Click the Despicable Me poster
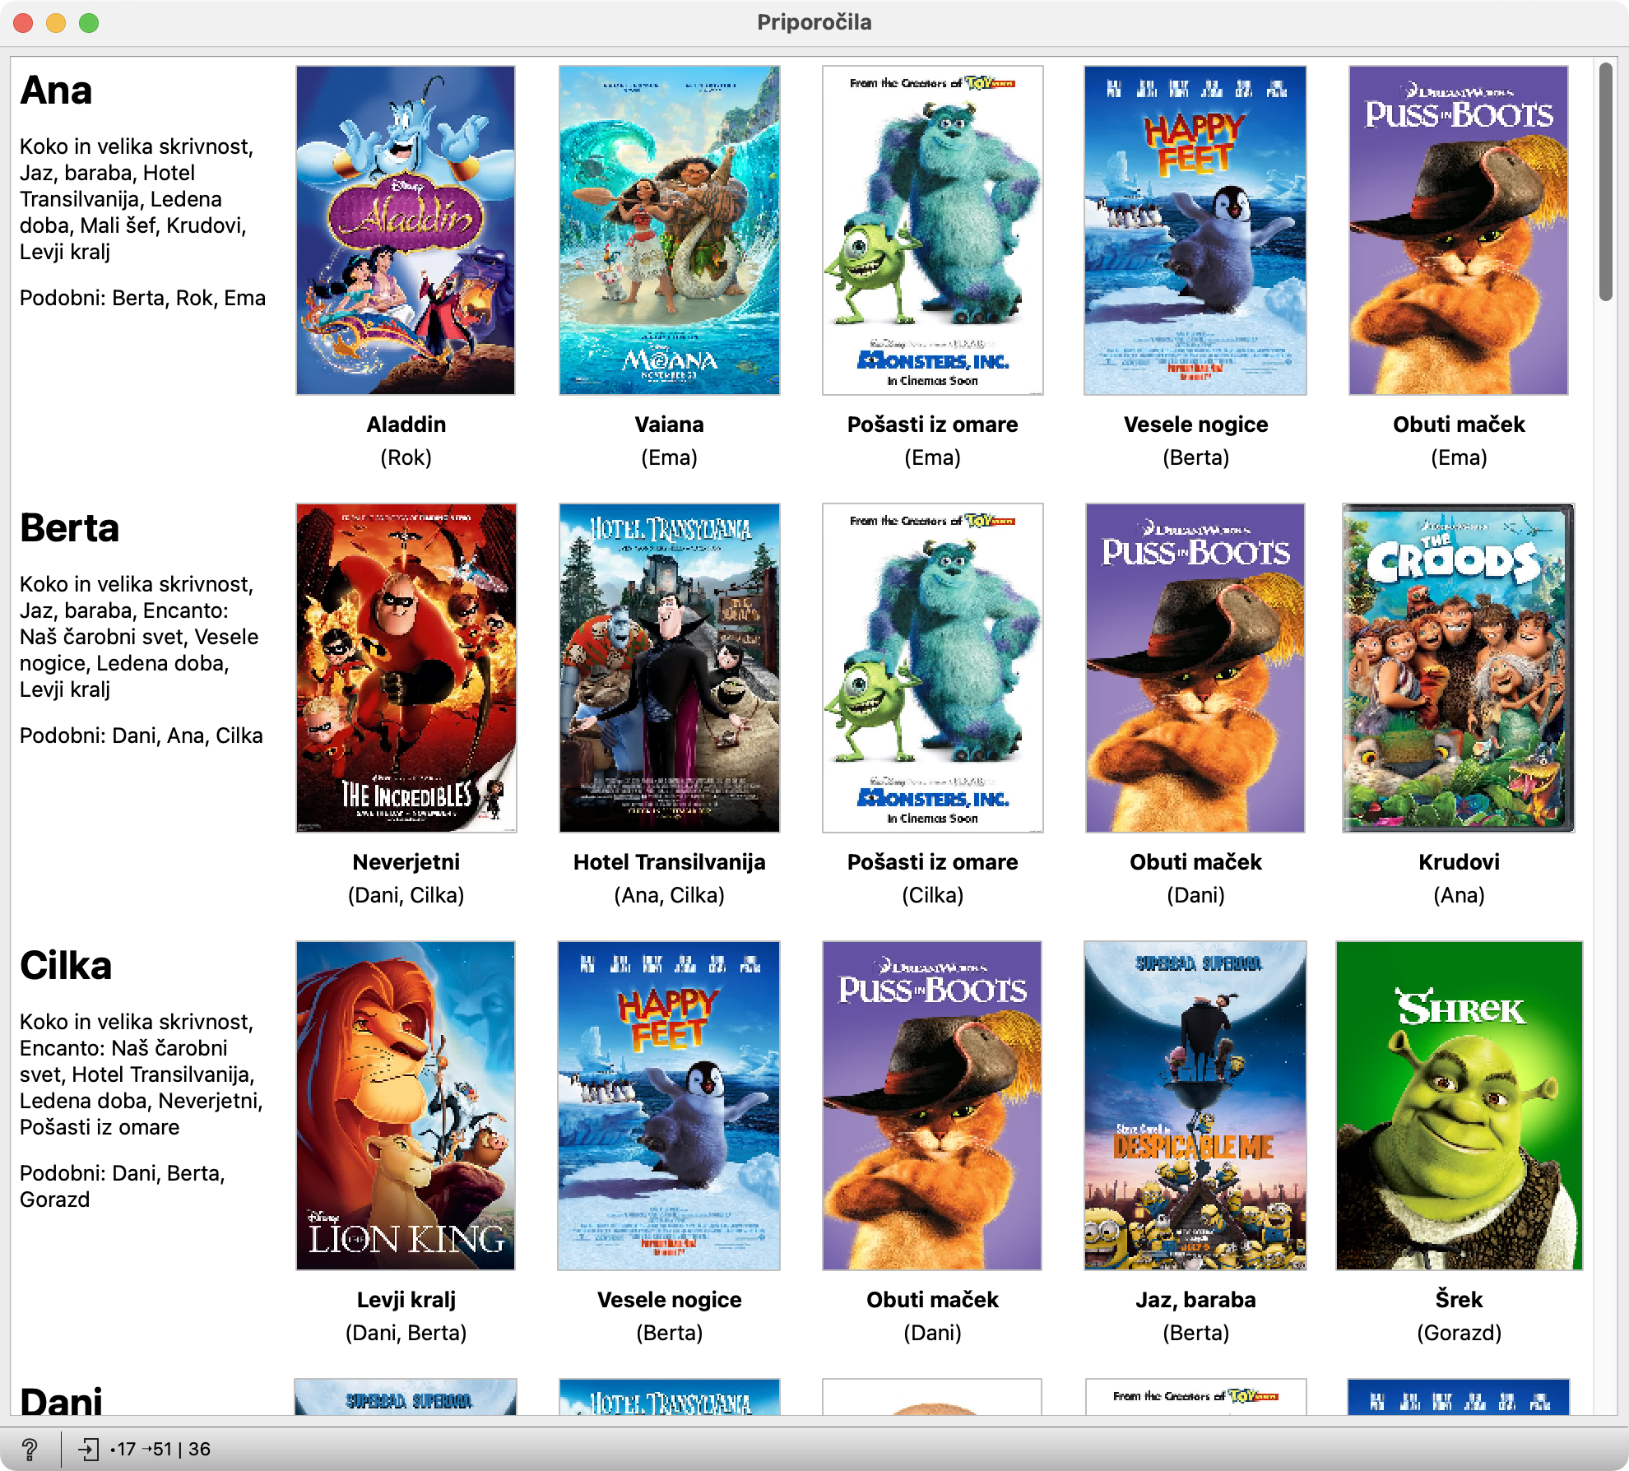1629x1471 pixels. pos(1195,1106)
